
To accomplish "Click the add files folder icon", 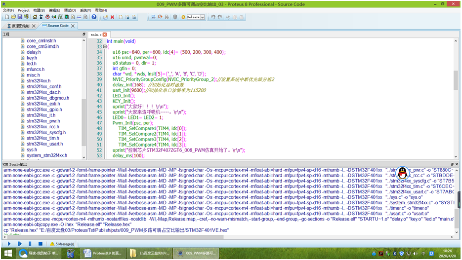I will coord(105,17).
